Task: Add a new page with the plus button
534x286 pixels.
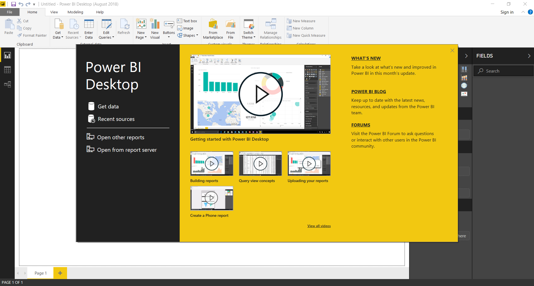Action: pyautogui.click(x=60, y=273)
